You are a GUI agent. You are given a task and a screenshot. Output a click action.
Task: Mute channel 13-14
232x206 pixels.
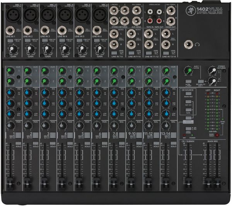[173, 135]
